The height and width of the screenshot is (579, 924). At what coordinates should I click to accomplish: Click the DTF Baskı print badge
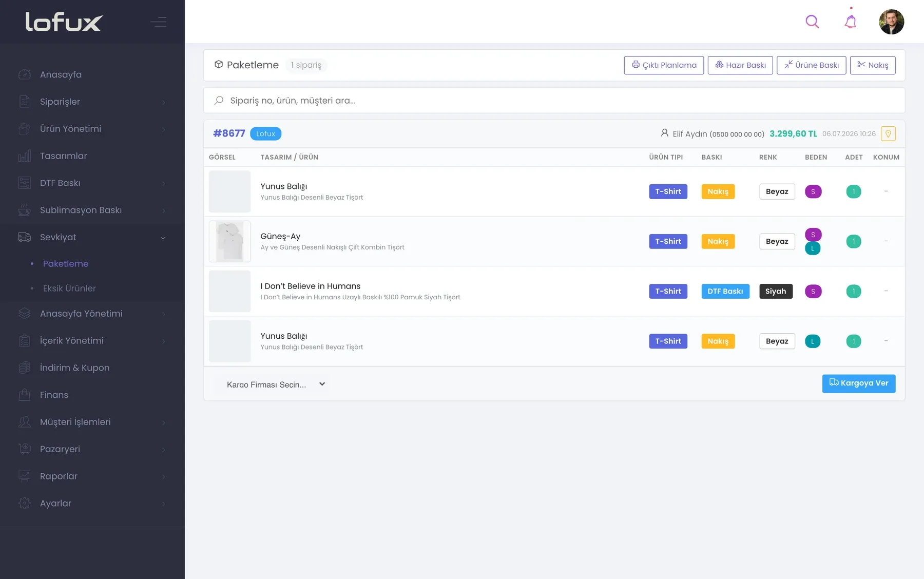click(x=725, y=292)
